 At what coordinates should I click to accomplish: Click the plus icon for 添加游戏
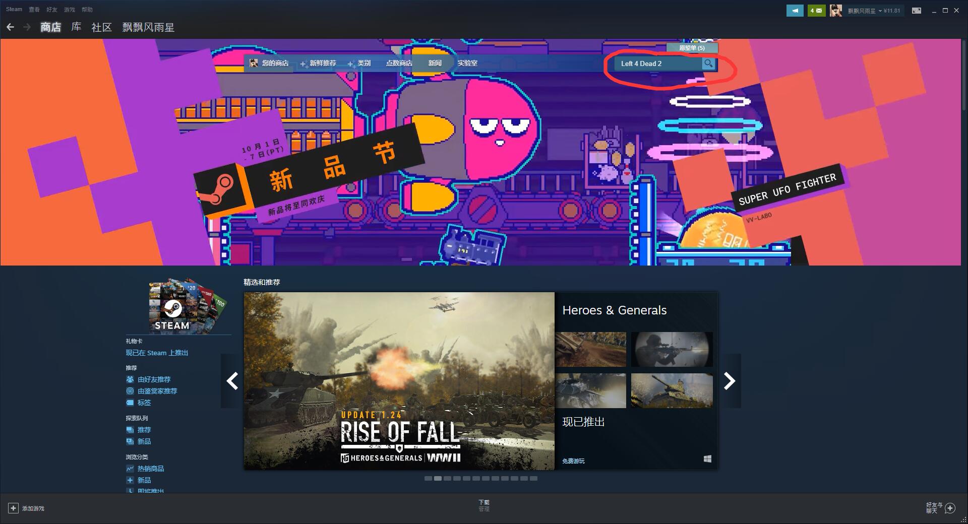(14, 508)
